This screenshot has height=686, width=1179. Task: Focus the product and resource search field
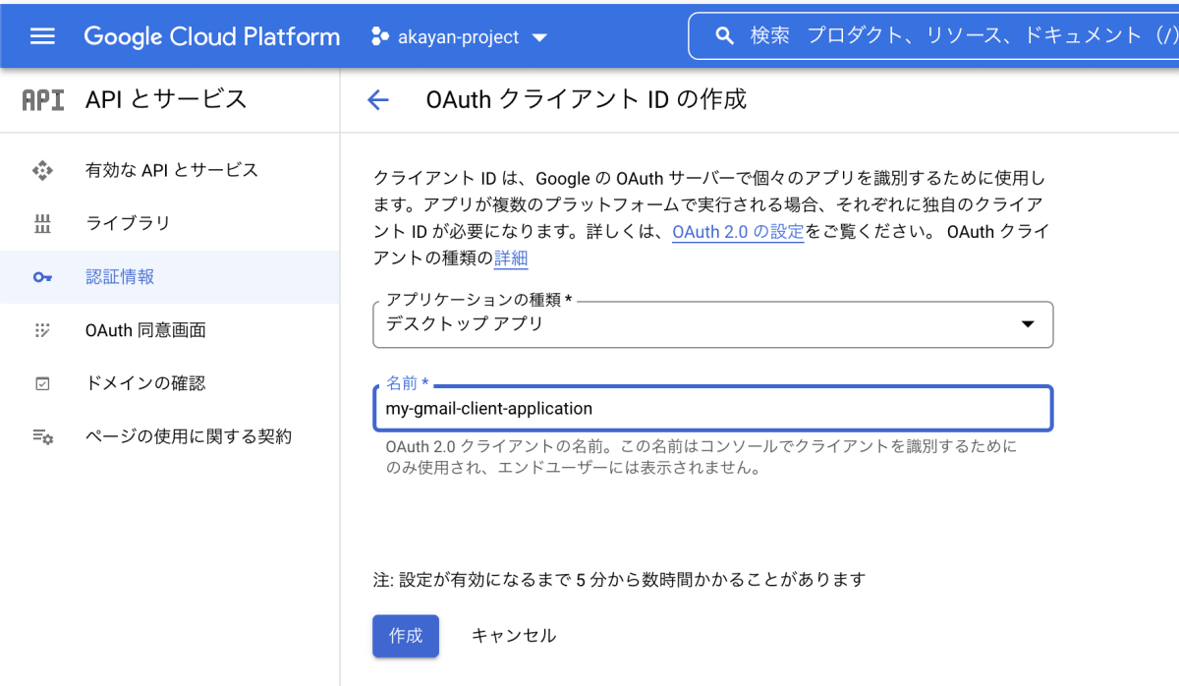point(933,36)
